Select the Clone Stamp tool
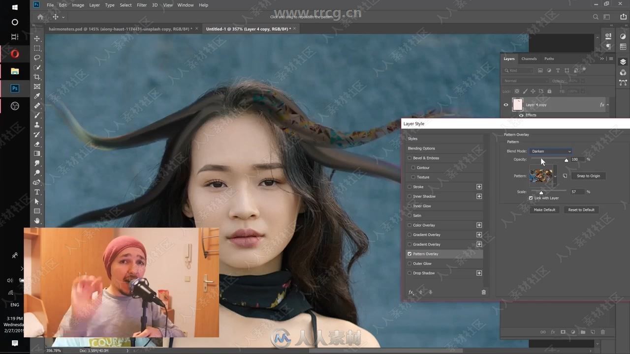 coord(37,125)
